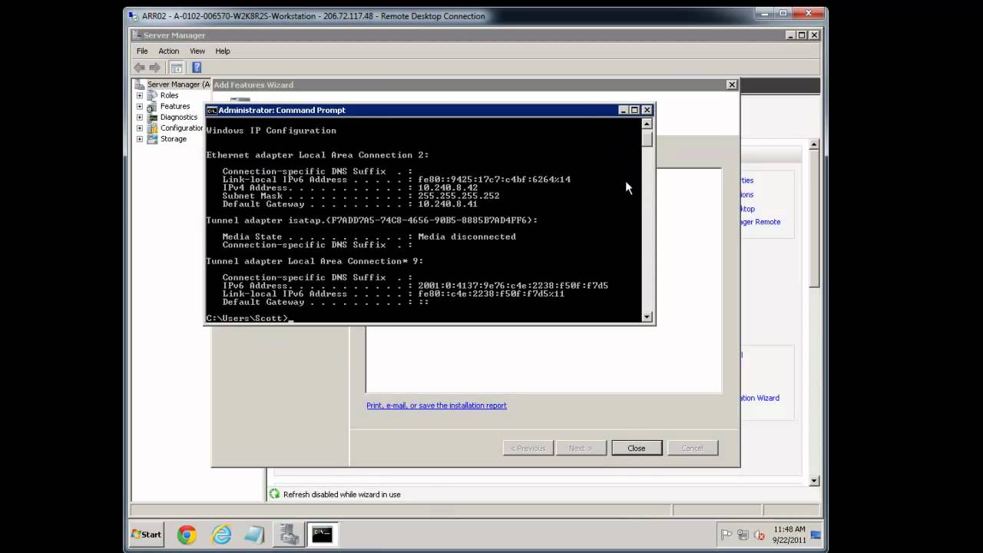This screenshot has height=553, width=983.
Task: Launch Google Chrome from the taskbar
Action: [x=187, y=535]
